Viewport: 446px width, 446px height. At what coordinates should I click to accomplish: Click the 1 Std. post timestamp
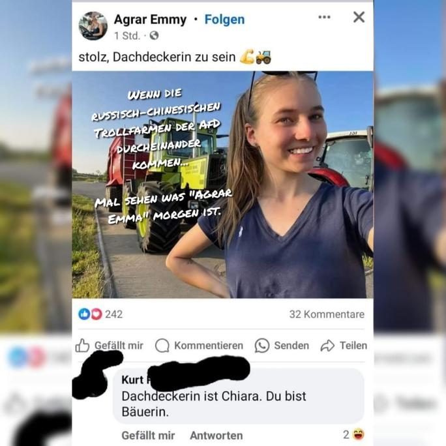click(127, 36)
